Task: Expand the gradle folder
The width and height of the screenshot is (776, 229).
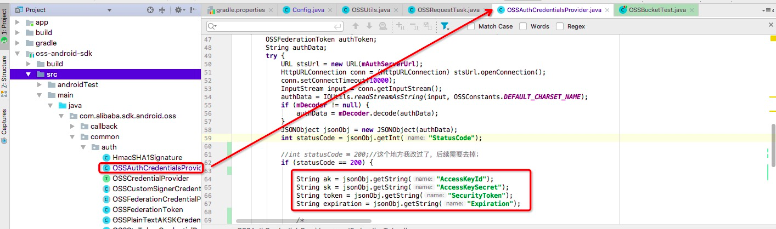Action: click(18, 43)
